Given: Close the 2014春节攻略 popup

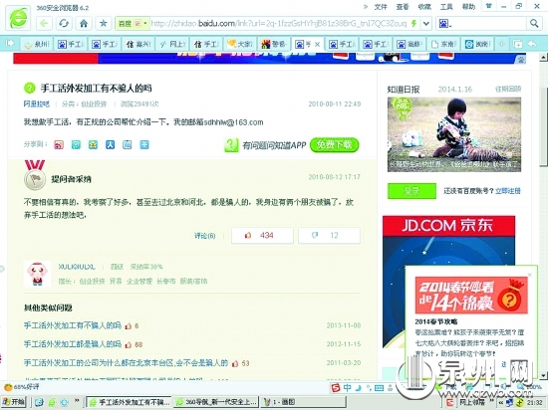Looking at the screenshot, I should coord(530,275).
